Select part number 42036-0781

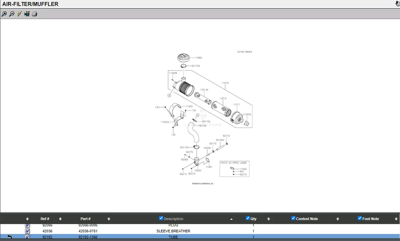[88, 231]
